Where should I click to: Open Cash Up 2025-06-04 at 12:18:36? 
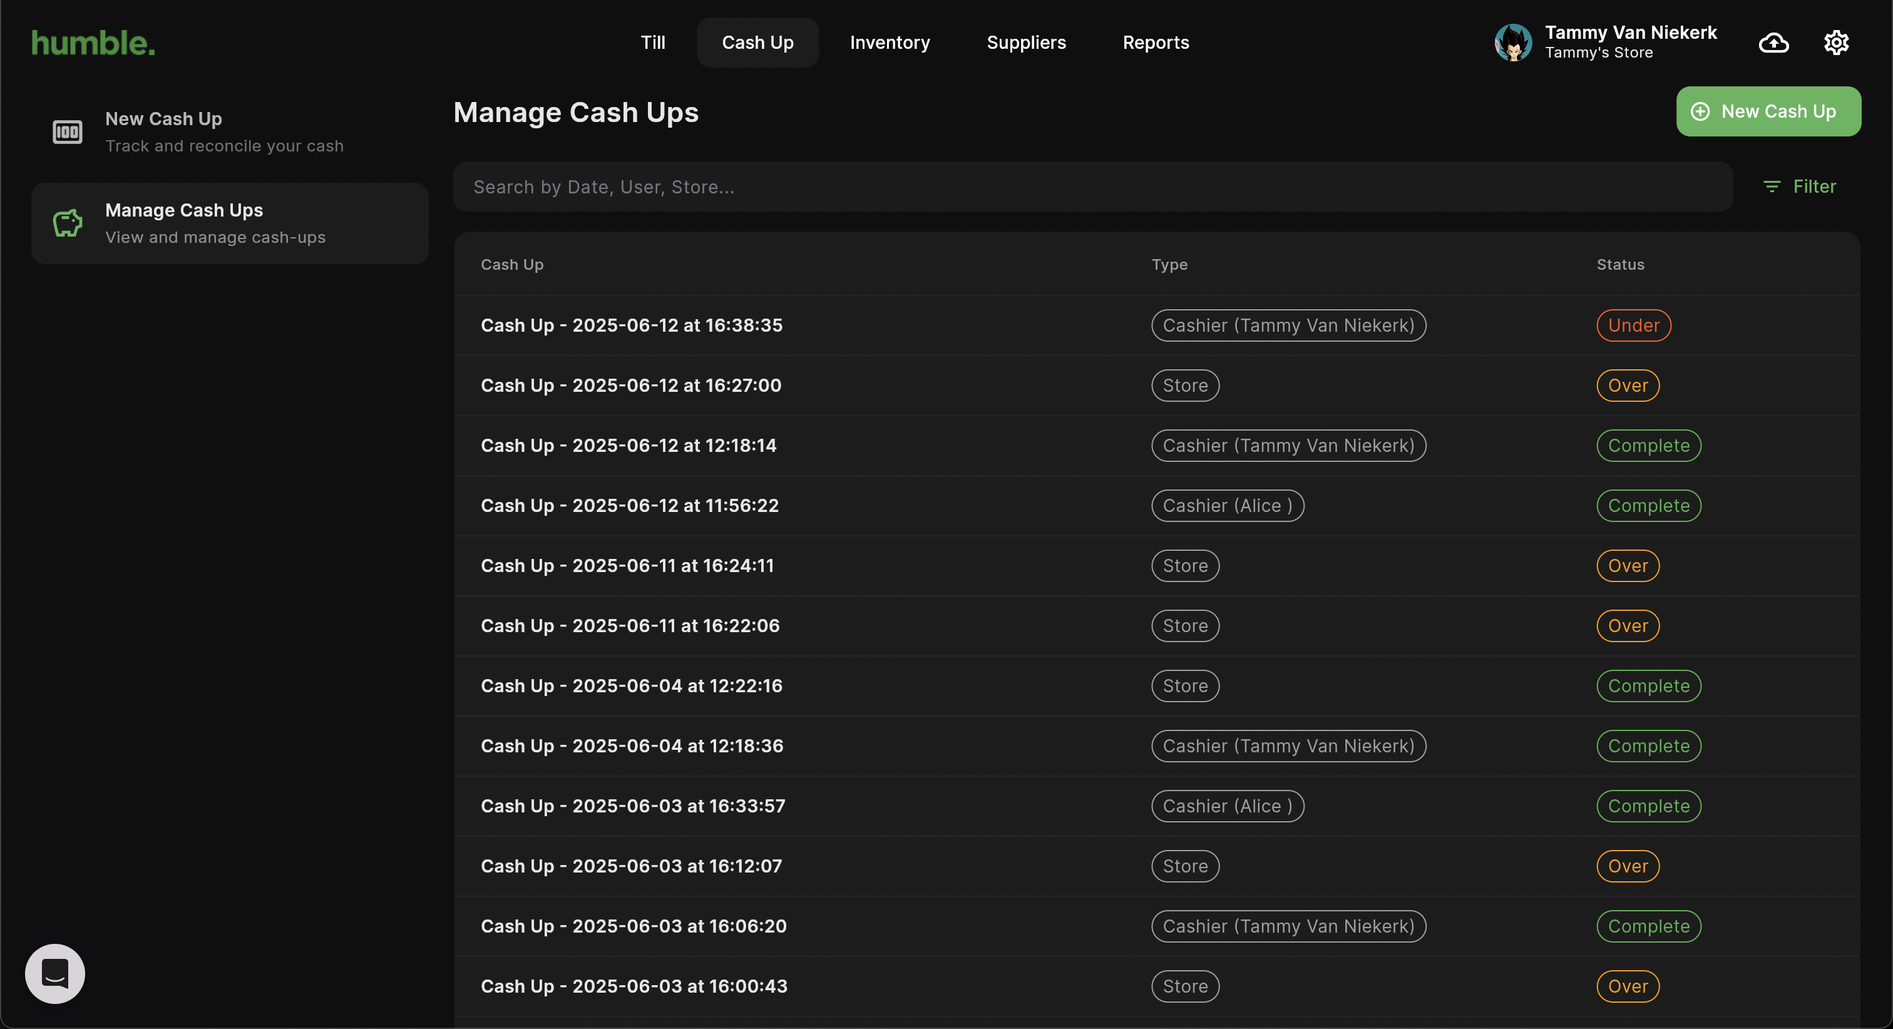click(1157, 746)
